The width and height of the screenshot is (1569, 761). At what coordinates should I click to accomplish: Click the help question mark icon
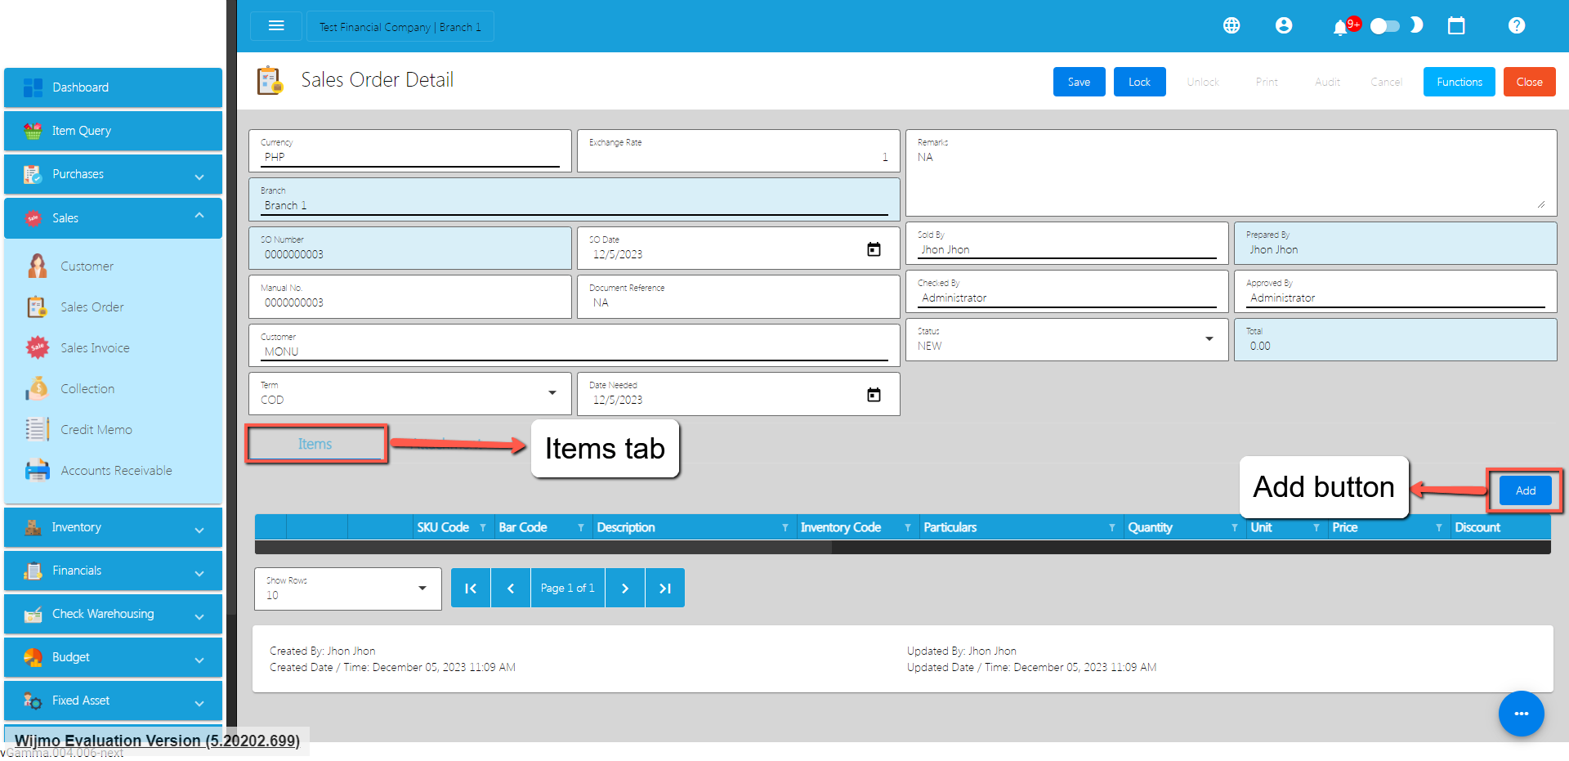(x=1517, y=26)
